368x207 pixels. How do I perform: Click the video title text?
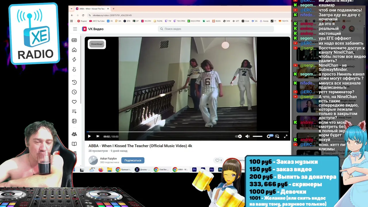tap(140, 146)
